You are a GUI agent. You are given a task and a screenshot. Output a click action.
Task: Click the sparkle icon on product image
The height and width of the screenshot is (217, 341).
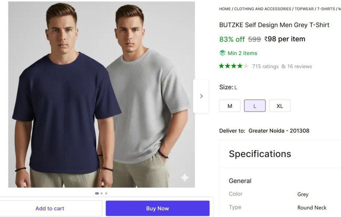tap(184, 178)
